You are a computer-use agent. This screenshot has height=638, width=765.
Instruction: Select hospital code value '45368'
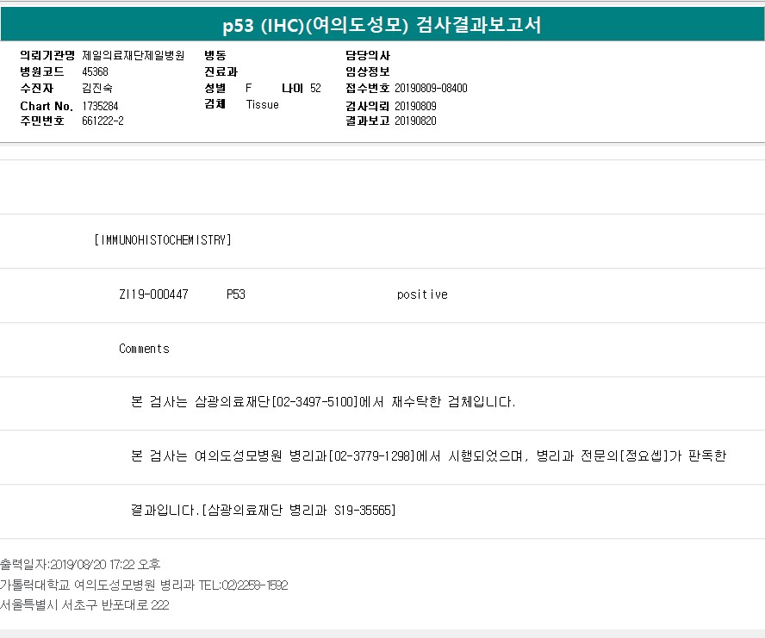point(95,71)
